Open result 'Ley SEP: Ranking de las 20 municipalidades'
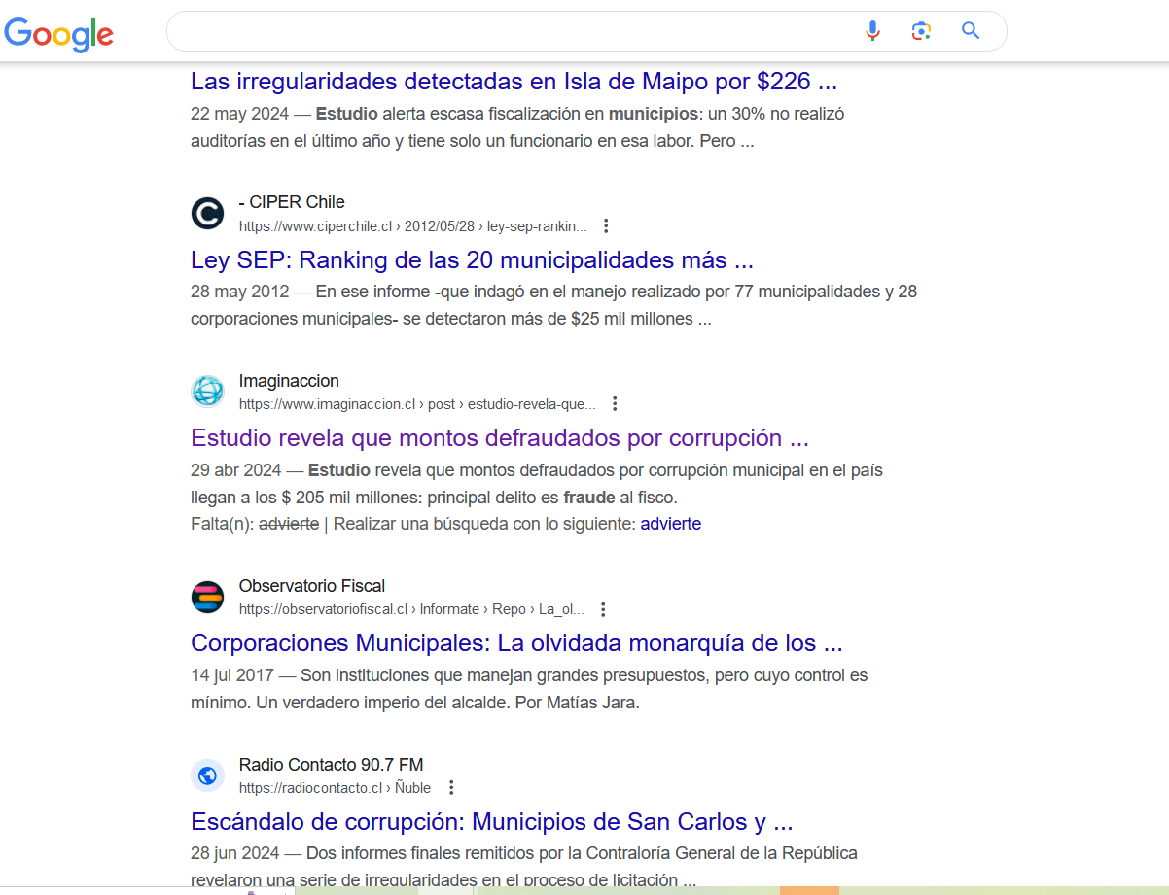 coord(472,260)
